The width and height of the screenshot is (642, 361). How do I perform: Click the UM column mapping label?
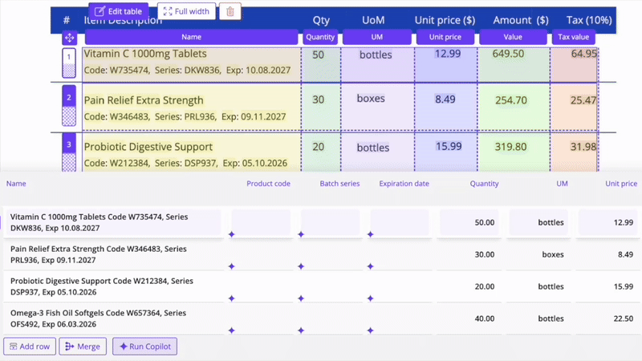tap(376, 37)
